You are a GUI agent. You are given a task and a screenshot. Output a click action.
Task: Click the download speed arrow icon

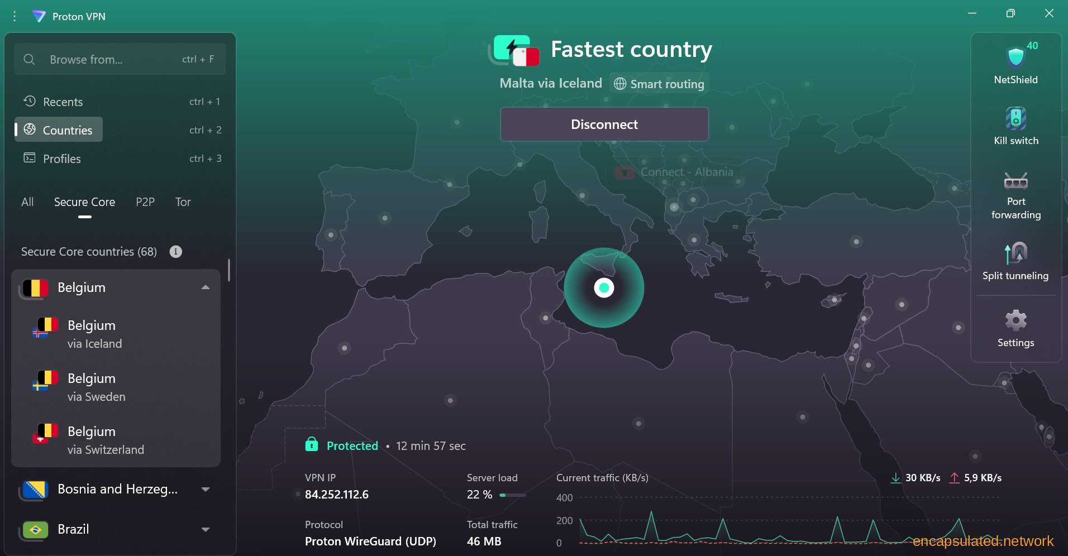(x=896, y=478)
